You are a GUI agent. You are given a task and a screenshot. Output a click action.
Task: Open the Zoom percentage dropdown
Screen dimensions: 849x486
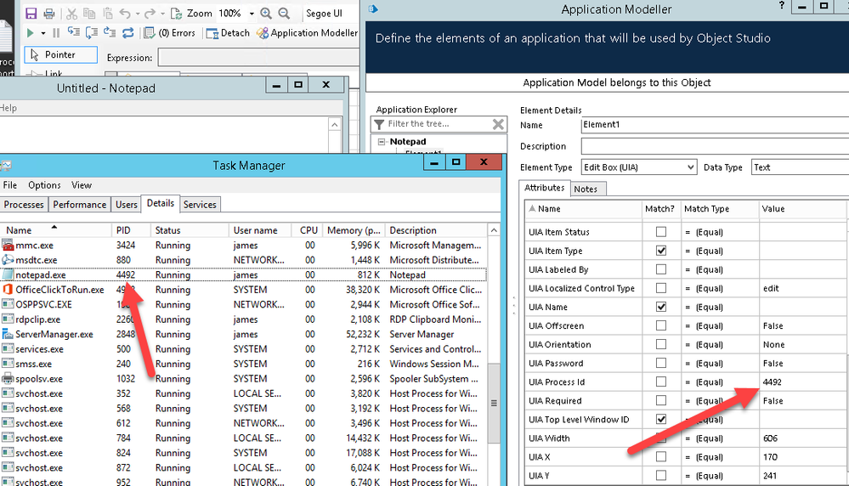coord(252,14)
